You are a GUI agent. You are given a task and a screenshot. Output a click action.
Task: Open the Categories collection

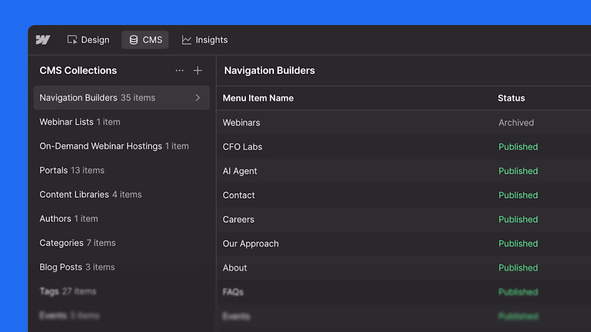[121, 243]
